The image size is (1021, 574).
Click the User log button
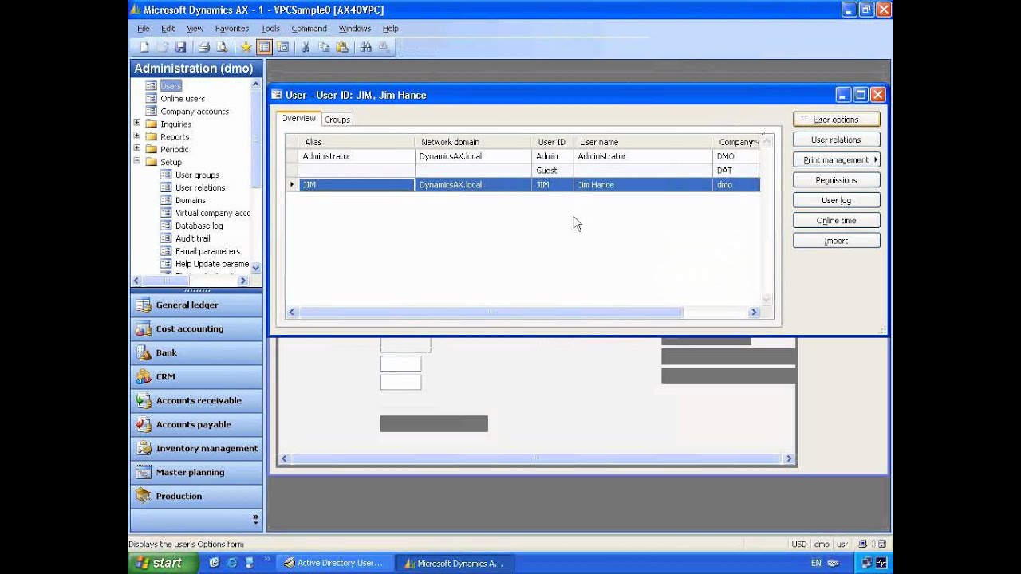pyautogui.click(x=836, y=200)
